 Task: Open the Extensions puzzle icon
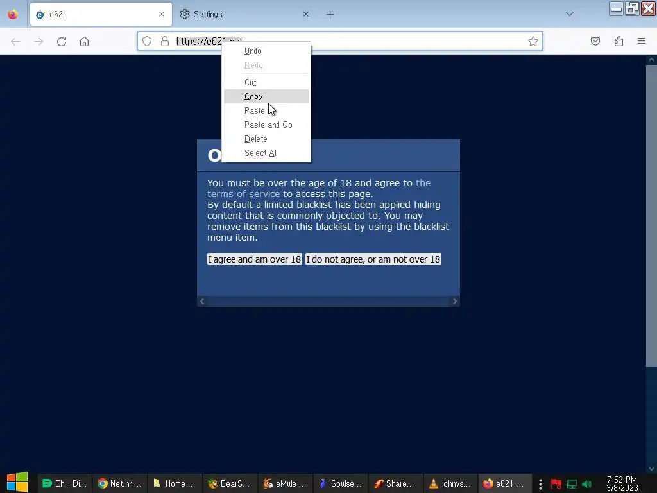click(619, 41)
